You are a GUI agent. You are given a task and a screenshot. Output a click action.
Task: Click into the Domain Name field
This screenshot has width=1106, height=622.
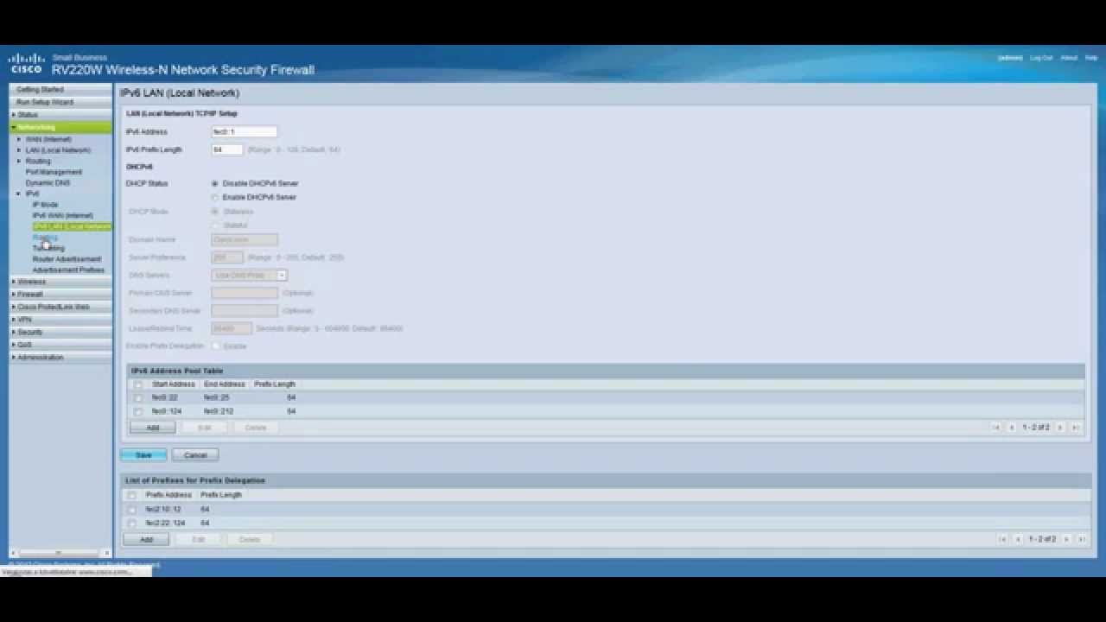pos(245,239)
